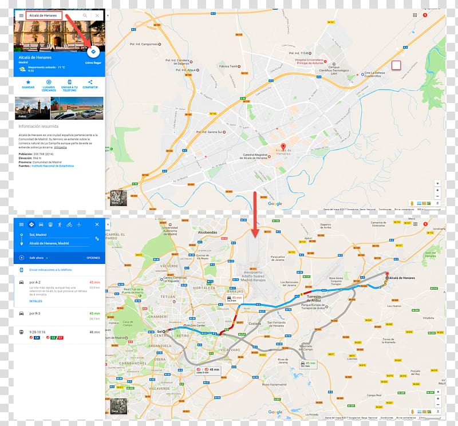Open the Fotos thumbnail of Alcalá
Screen dimensions: 458x426
[x=33, y=108]
